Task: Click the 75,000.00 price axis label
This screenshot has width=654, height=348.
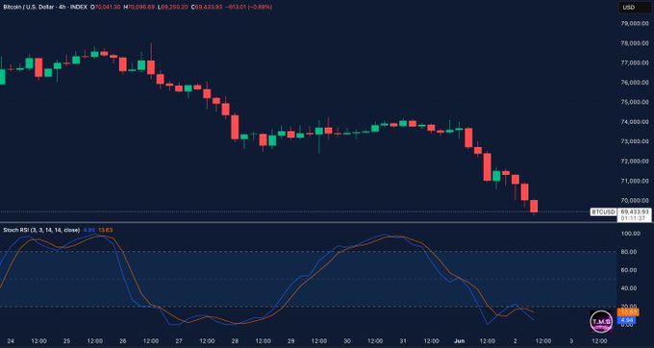Action: click(635, 102)
